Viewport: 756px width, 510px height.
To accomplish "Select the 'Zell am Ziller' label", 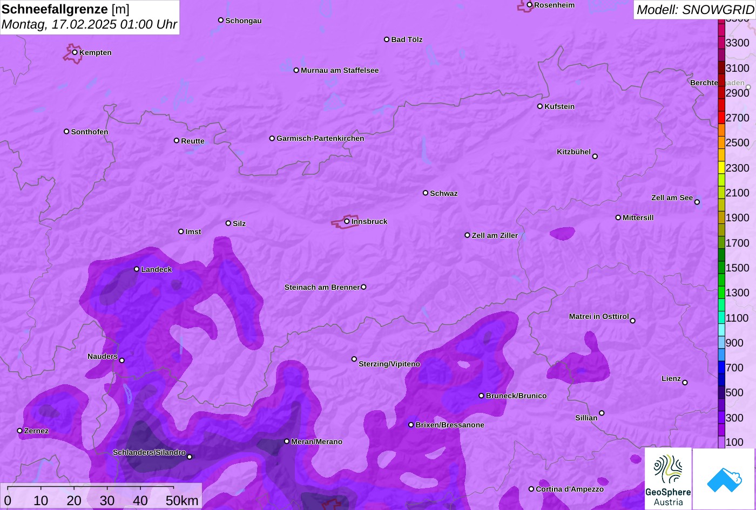I will pos(495,235).
